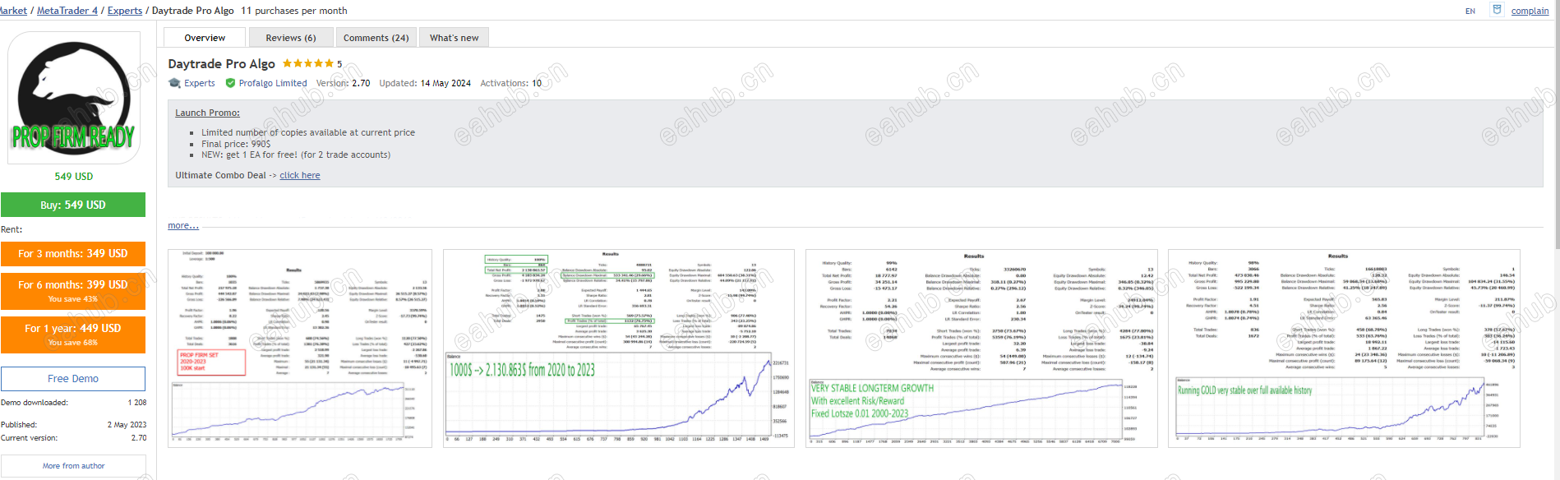Open the complain link
The width and height of the screenshot is (1560, 480).
1530,11
